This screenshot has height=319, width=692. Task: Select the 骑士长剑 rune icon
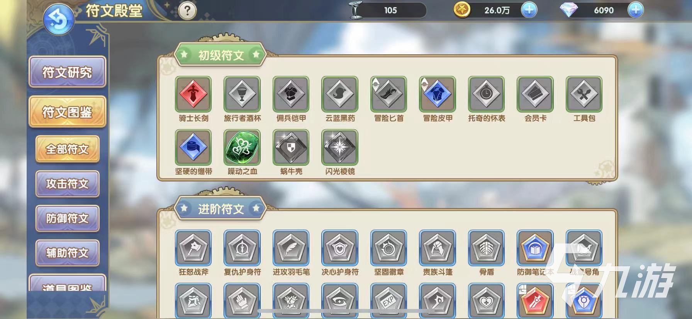coord(193,94)
